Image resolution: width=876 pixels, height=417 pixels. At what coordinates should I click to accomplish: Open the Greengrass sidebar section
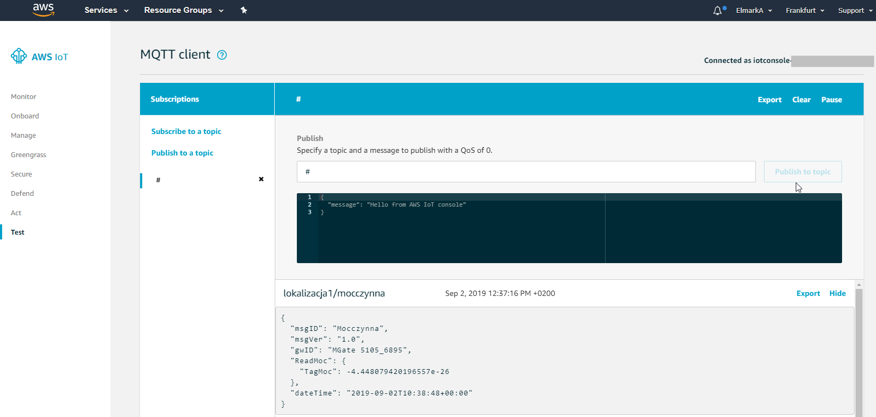tap(29, 155)
